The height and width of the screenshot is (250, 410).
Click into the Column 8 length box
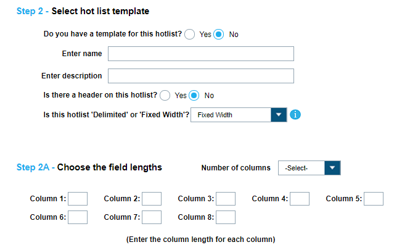click(226, 217)
